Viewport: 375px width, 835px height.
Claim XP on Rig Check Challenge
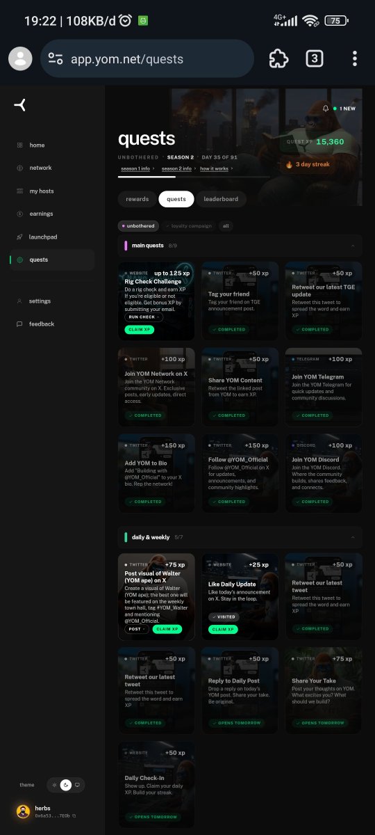140,329
